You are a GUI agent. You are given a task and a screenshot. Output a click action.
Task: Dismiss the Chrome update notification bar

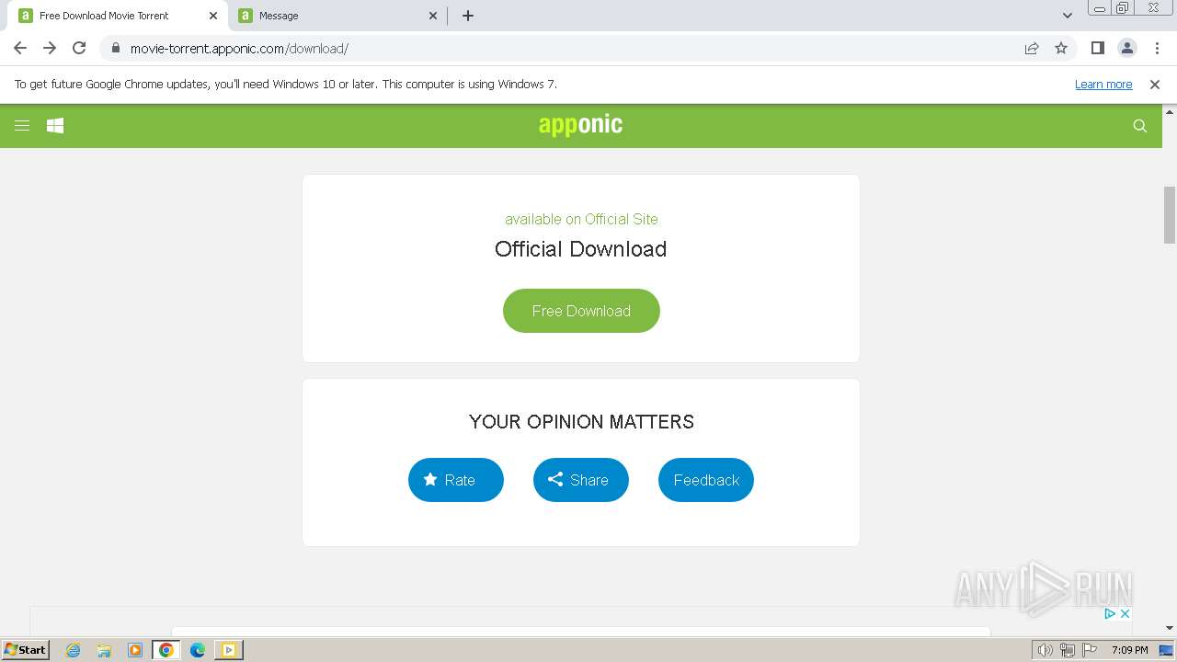(1155, 85)
